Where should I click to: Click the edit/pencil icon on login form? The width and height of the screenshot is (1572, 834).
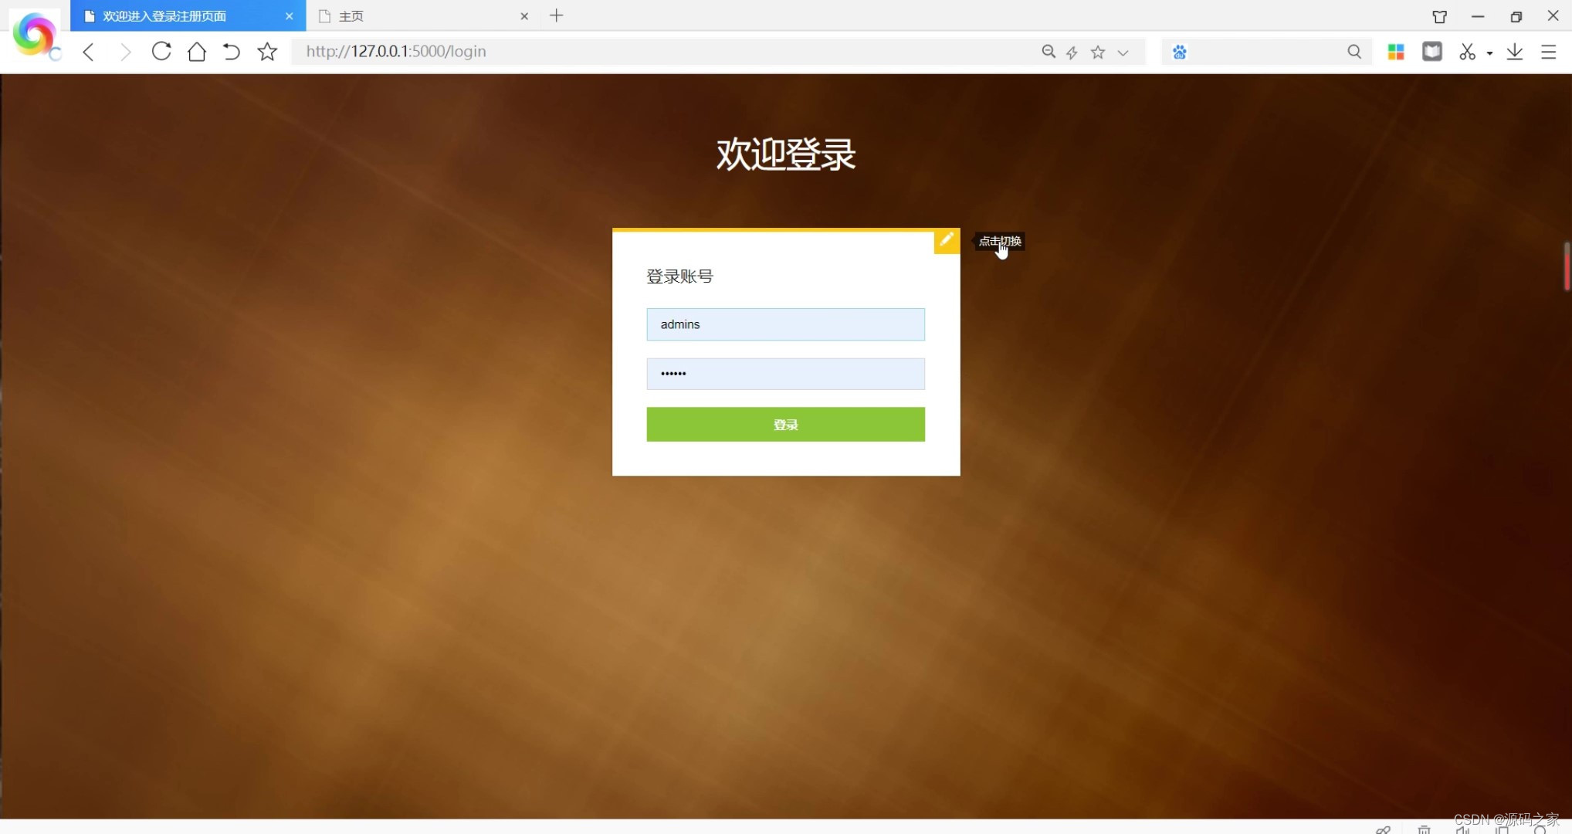(x=945, y=239)
